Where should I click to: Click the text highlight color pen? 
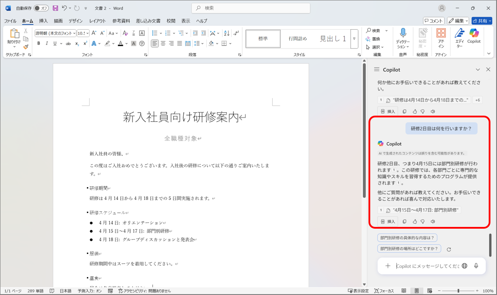pyautogui.click(x=107, y=43)
